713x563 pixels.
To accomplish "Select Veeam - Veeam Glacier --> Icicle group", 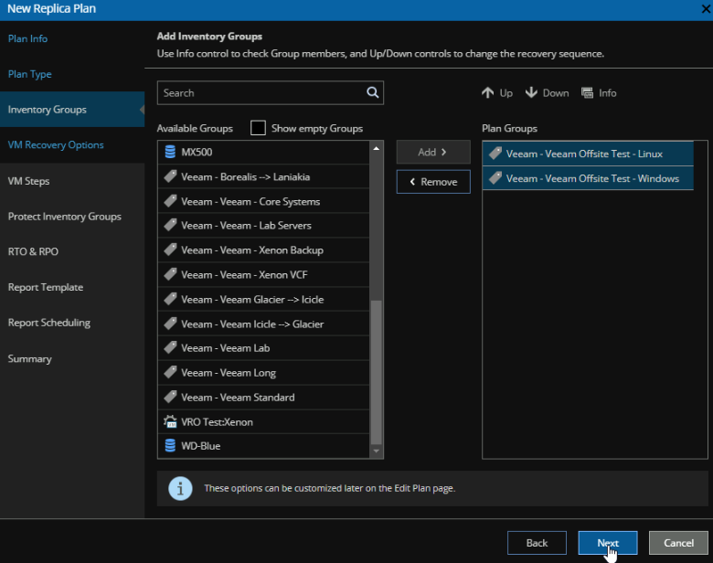I will (264, 299).
